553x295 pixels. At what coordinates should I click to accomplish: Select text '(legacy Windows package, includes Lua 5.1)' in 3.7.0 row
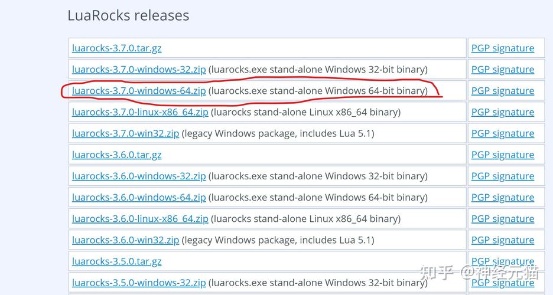coord(278,133)
